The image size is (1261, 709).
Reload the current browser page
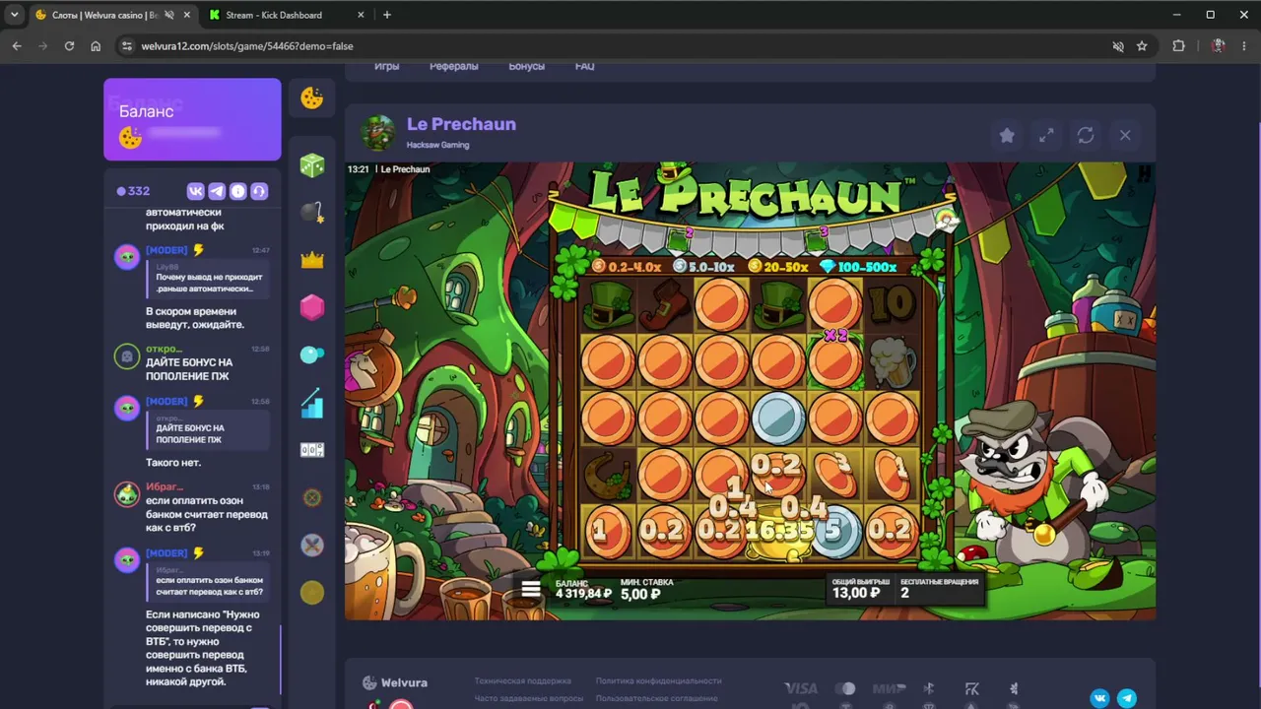pos(69,46)
